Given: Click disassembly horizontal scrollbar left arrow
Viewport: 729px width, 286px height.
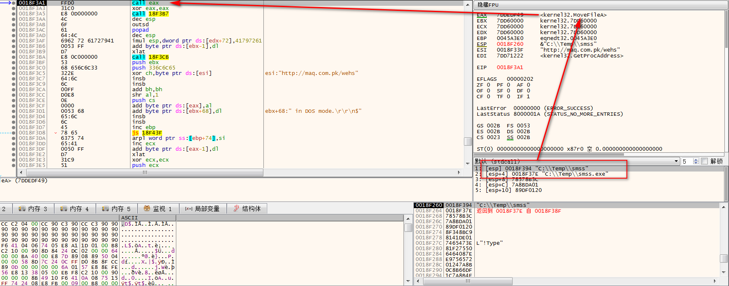Looking at the screenshot, I should [20, 172].
